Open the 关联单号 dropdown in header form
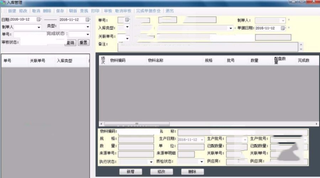The height and width of the screenshot is (178, 320). pos(127,38)
